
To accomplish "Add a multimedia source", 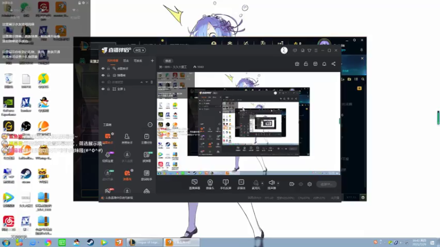I will pos(241,184).
